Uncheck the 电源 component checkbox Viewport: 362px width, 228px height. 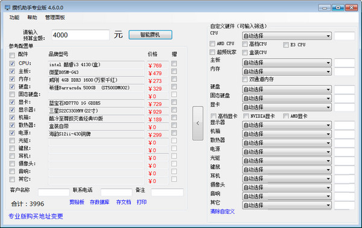12,133
